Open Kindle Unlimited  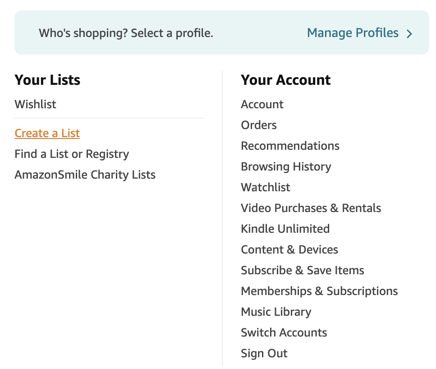click(x=285, y=229)
